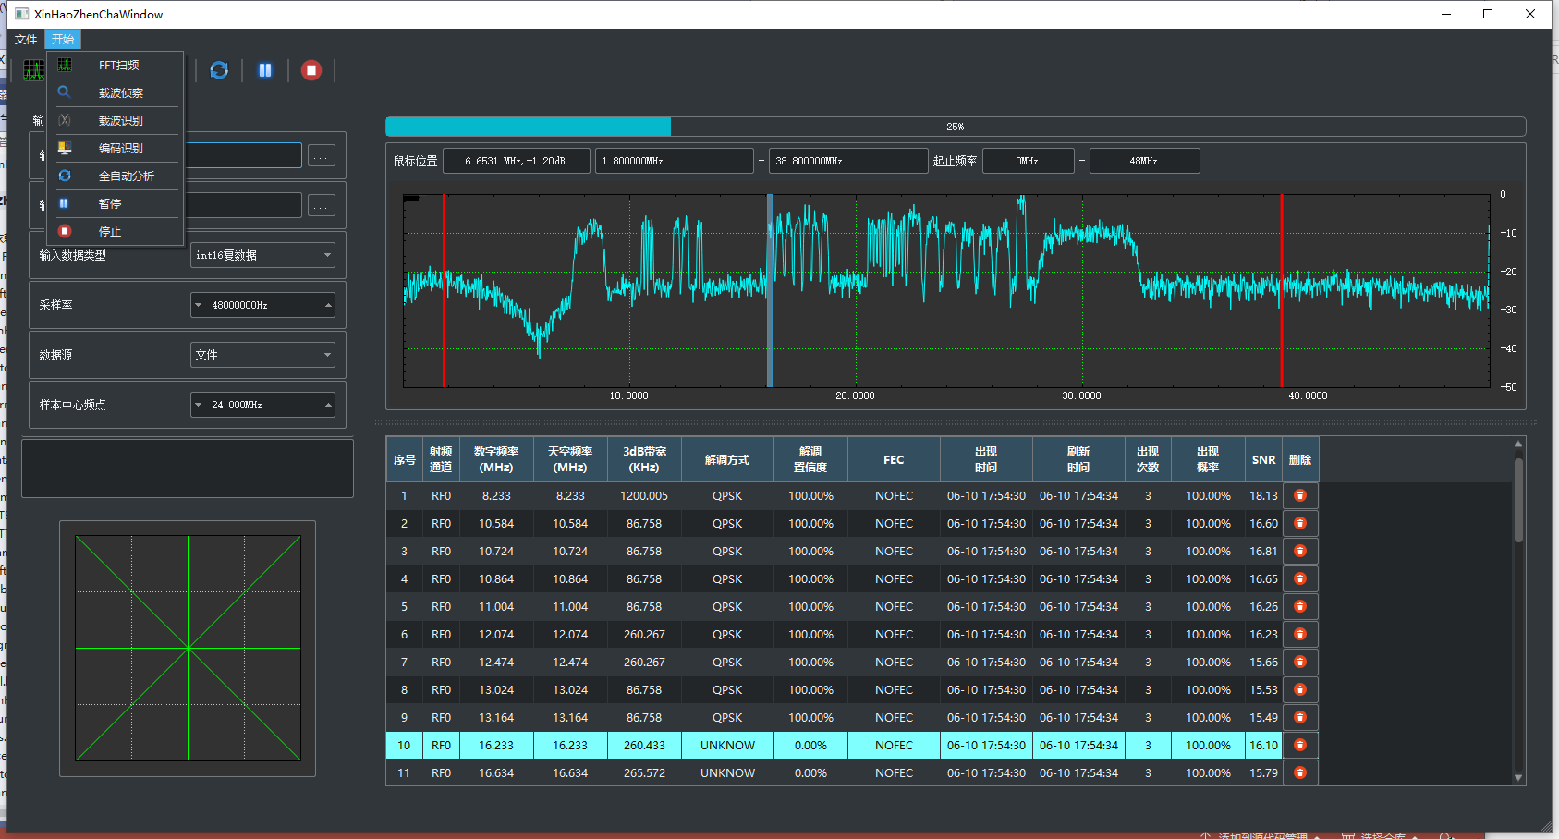
Task: Delete row 1 with frequency 8.233
Action: tap(1300, 496)
